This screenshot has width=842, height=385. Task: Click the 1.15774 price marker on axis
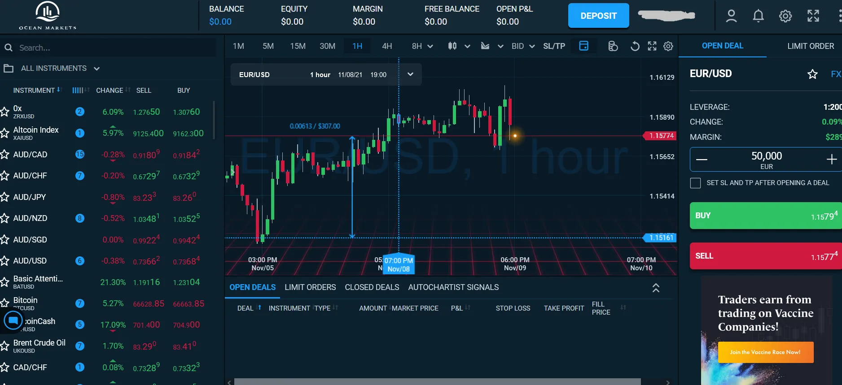[660, 136]
